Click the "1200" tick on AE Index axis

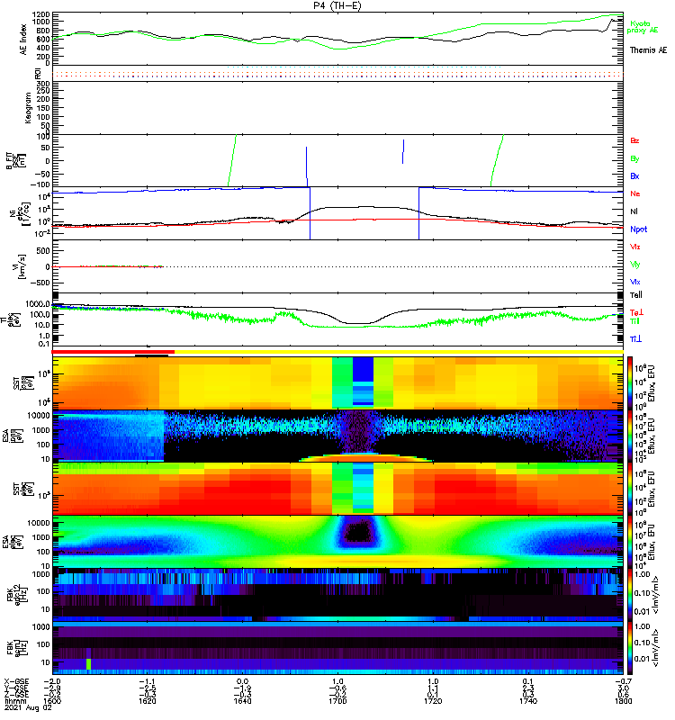pyautogui.click(x=40, y=14)
